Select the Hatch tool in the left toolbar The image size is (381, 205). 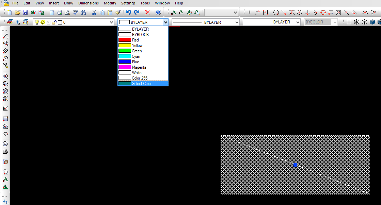pos(5,172)
